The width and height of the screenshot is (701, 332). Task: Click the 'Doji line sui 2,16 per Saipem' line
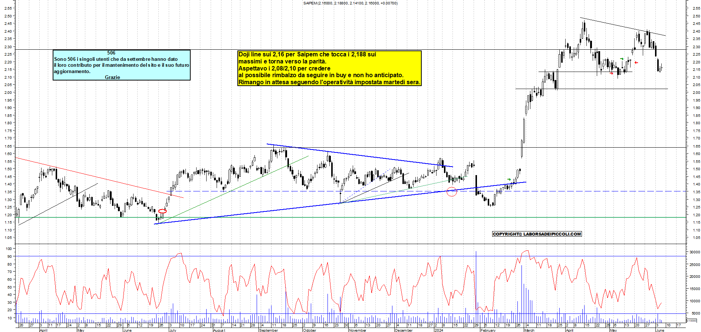(307, 54)
